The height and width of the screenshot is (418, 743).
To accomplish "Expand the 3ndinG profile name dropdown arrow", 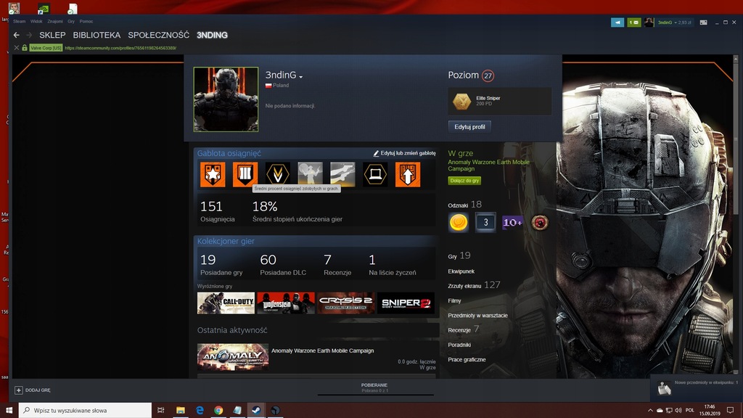I will [301, 77].
